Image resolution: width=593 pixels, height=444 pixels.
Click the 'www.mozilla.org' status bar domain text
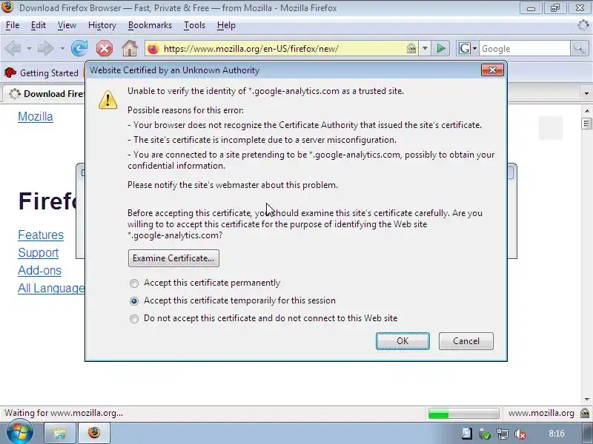point(541,413)
